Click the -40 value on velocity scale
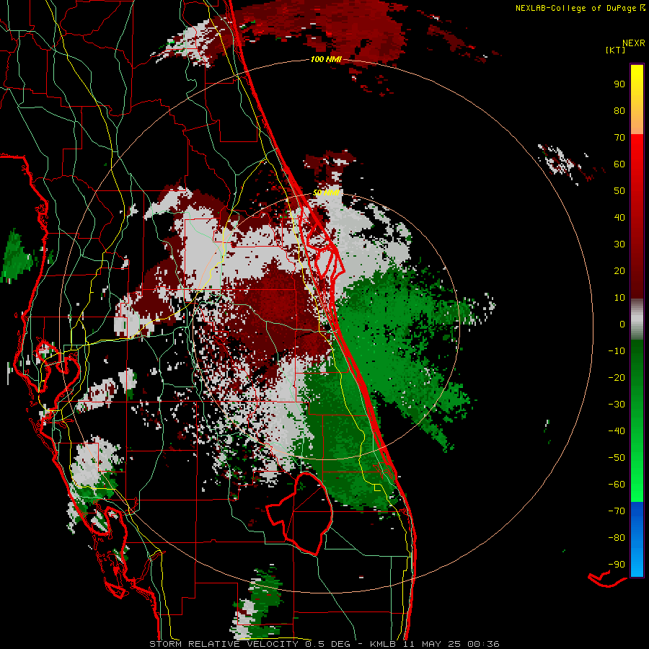Viewport: 649px width, 649px height. point(617,431)
